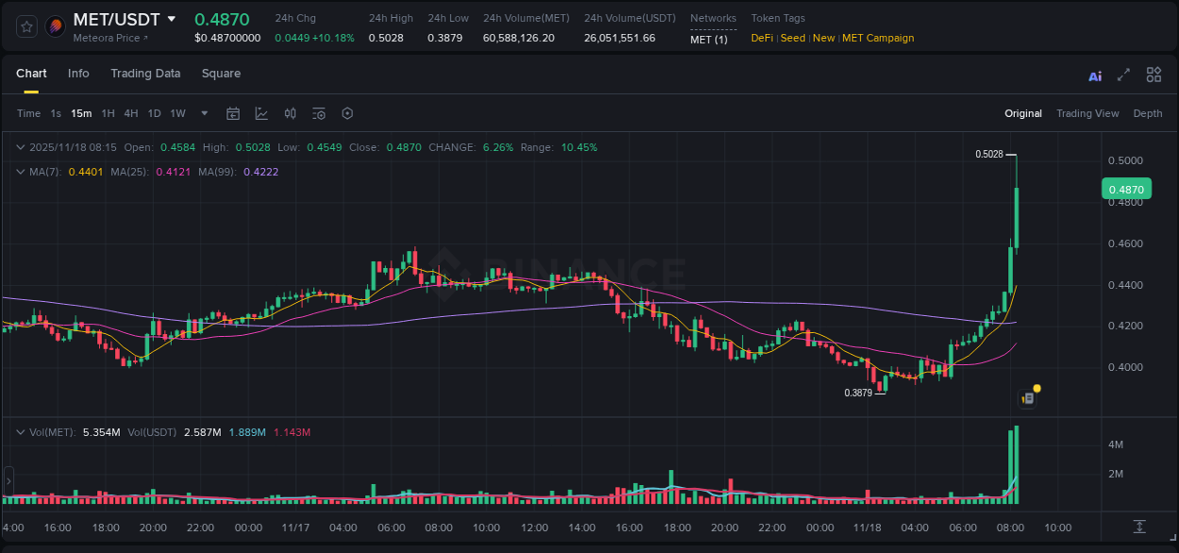The image size is (1179, 553).
Task: Open the indicator list settings icon
Action: 318,113
